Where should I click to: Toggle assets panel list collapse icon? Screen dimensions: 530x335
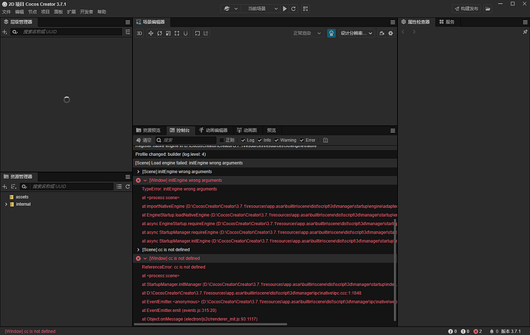119,187
